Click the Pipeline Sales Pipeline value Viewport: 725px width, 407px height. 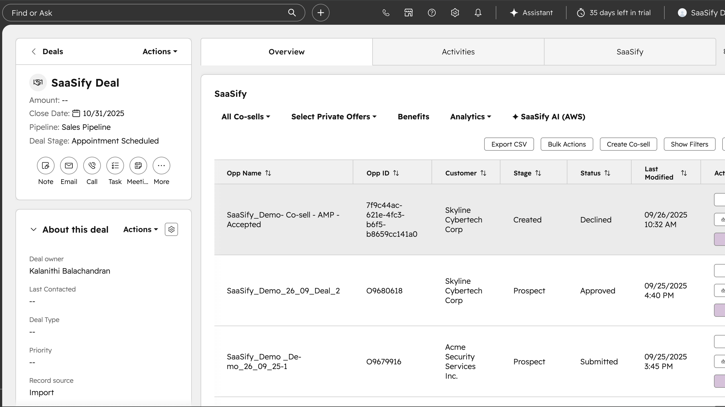pyautogui.click(x=86, y=127)
